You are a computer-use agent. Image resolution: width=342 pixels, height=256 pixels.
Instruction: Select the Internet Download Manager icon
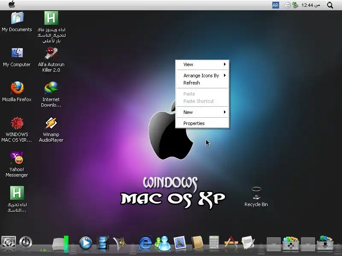[51, 94]
